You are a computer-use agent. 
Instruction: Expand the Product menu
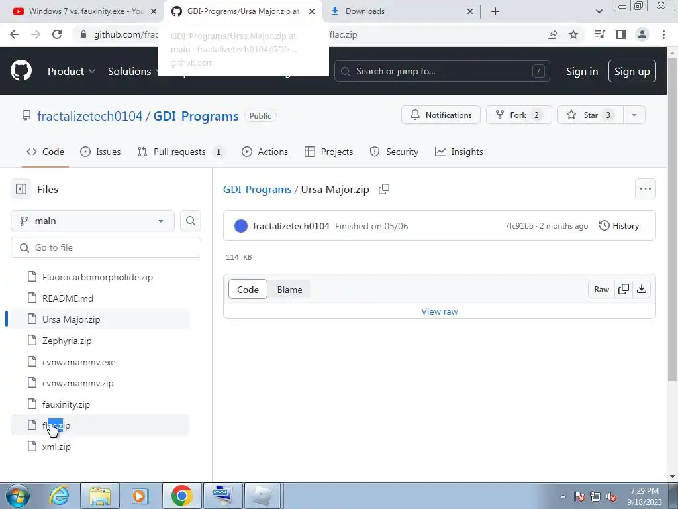coord(72,71)
